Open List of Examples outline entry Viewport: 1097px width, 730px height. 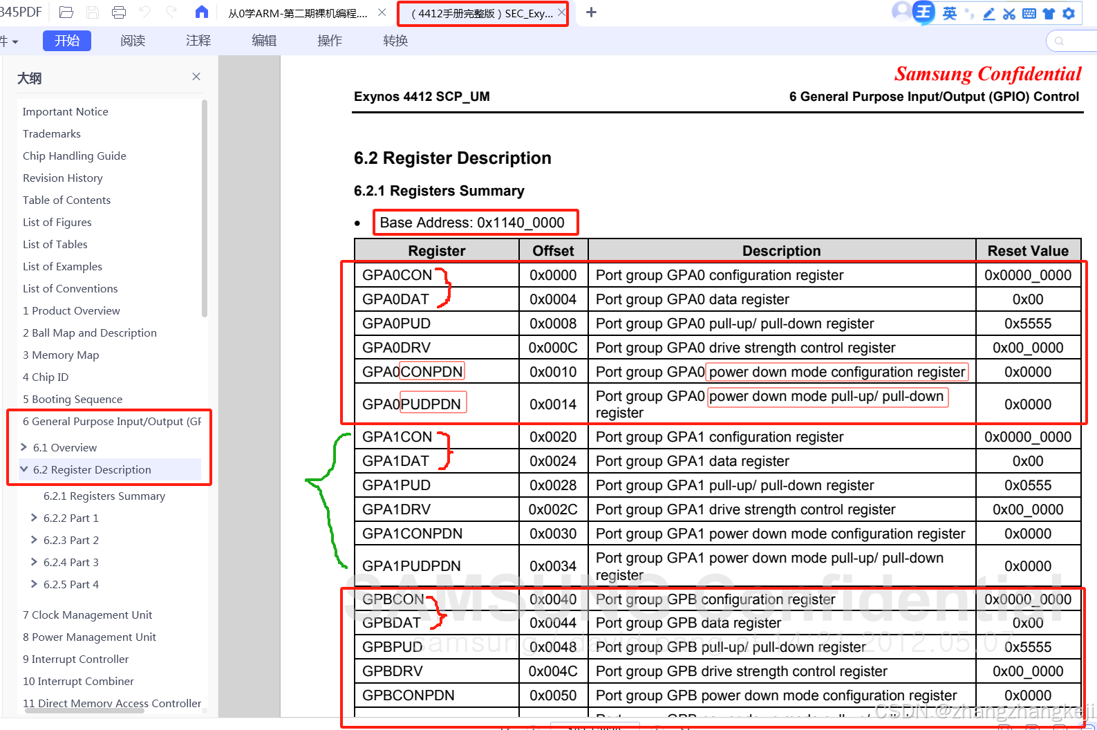click(x=62, y=266)
